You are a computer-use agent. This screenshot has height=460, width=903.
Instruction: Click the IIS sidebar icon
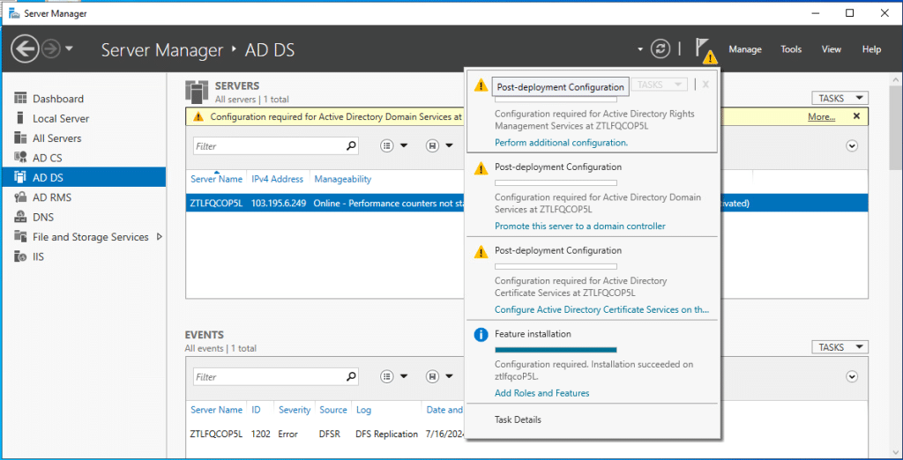[21, 256]
